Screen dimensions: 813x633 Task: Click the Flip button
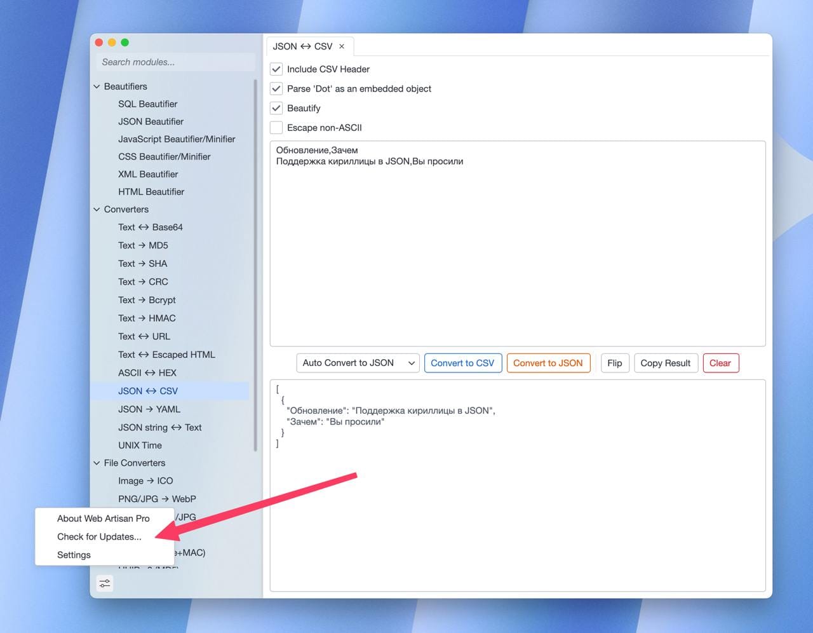click(x=614, y=363)
